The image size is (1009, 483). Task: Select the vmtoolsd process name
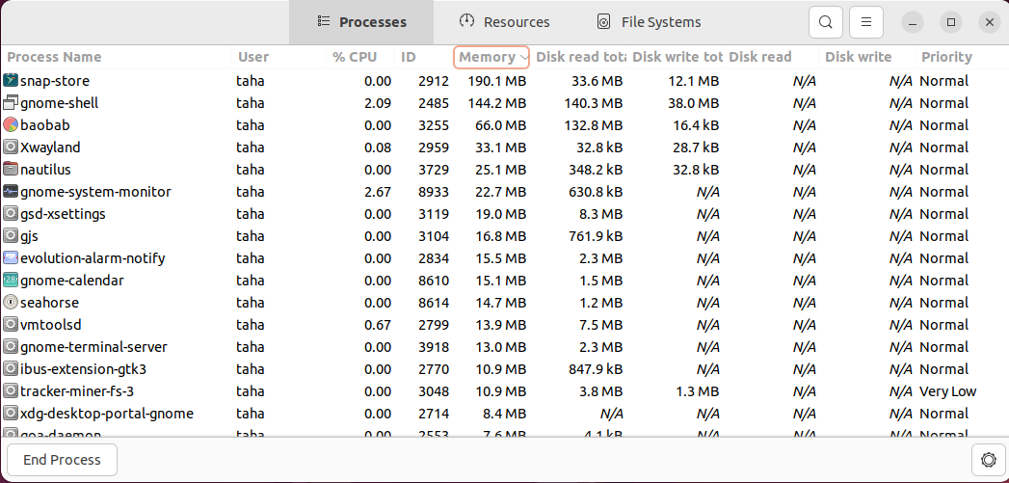(x=51, y=325)
